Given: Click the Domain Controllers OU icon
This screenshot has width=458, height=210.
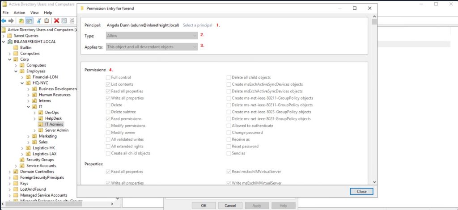Looking at the screenshot, I should (x=16, y=172).
